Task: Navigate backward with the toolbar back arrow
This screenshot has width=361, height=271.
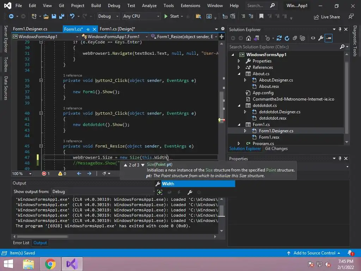Action: pos(11,16)
